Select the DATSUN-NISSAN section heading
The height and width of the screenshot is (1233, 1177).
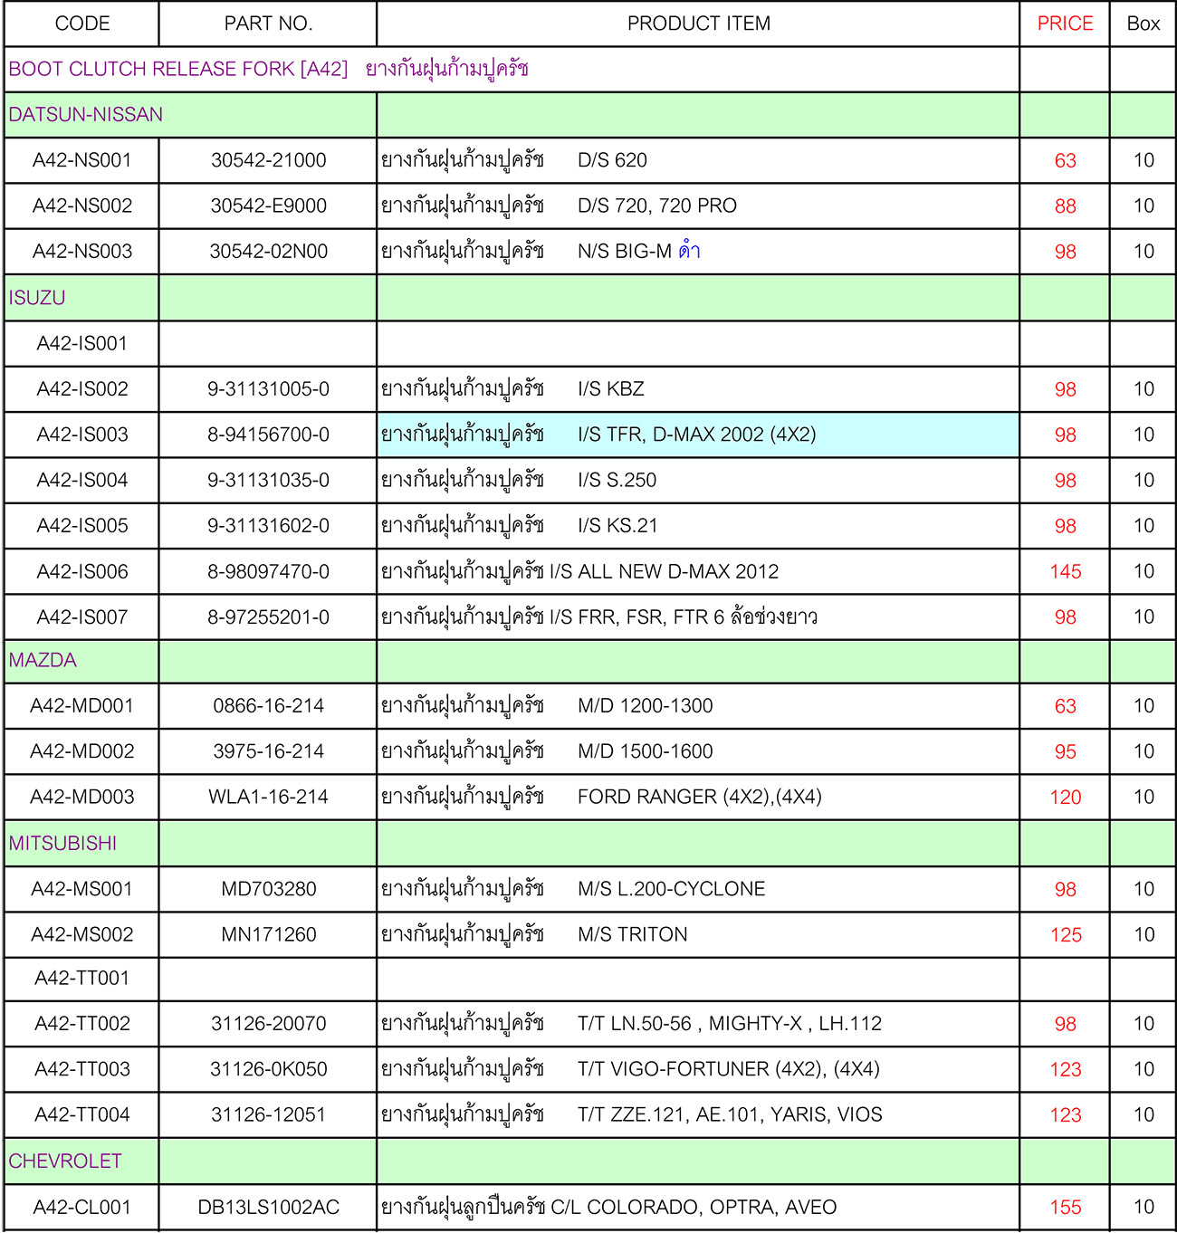coord(86,115)
